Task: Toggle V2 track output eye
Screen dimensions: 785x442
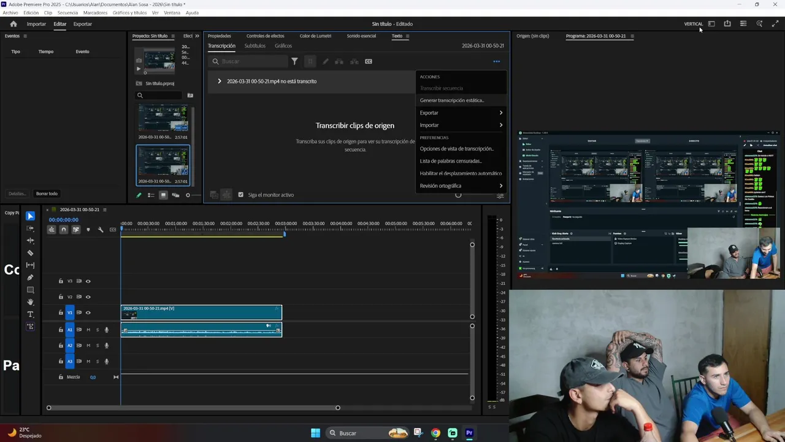Action: click(x=88, y=297)
